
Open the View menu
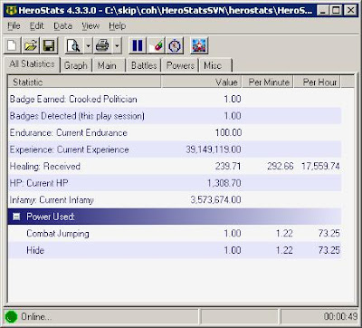[x=90, y=26]
